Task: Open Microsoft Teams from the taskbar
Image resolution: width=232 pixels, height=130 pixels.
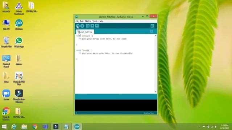Action: (45, 127)
